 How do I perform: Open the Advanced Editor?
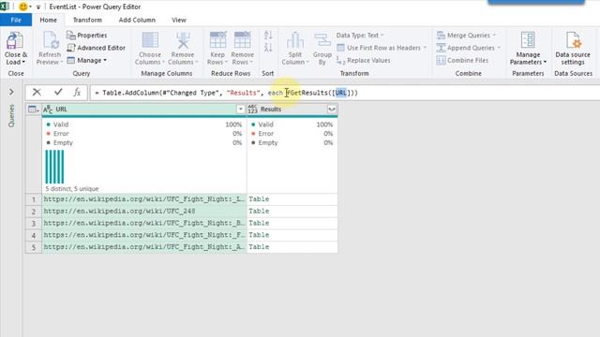pos(96,48)
